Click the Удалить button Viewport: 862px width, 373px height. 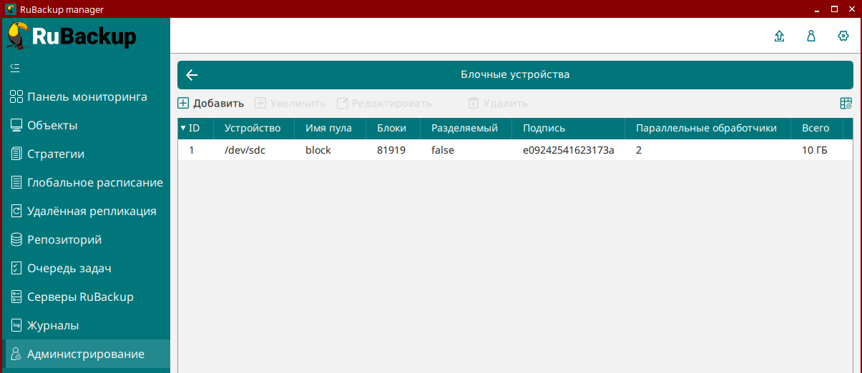click(x=498, y=103)
